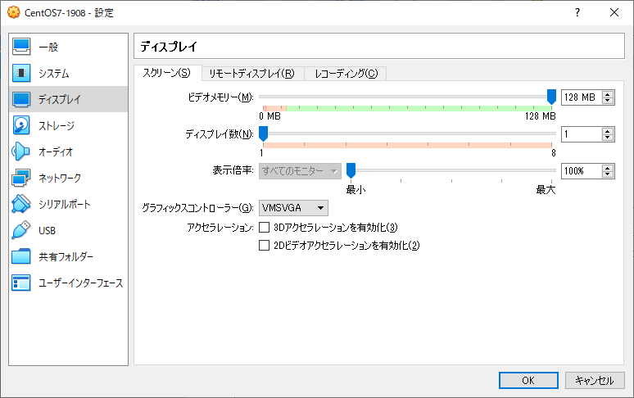The height and width of the screenshot is (398, 634).
Task: Click the ディスプレイ数 slider handle
Action: pyautogui.click(x=263, y=133)
